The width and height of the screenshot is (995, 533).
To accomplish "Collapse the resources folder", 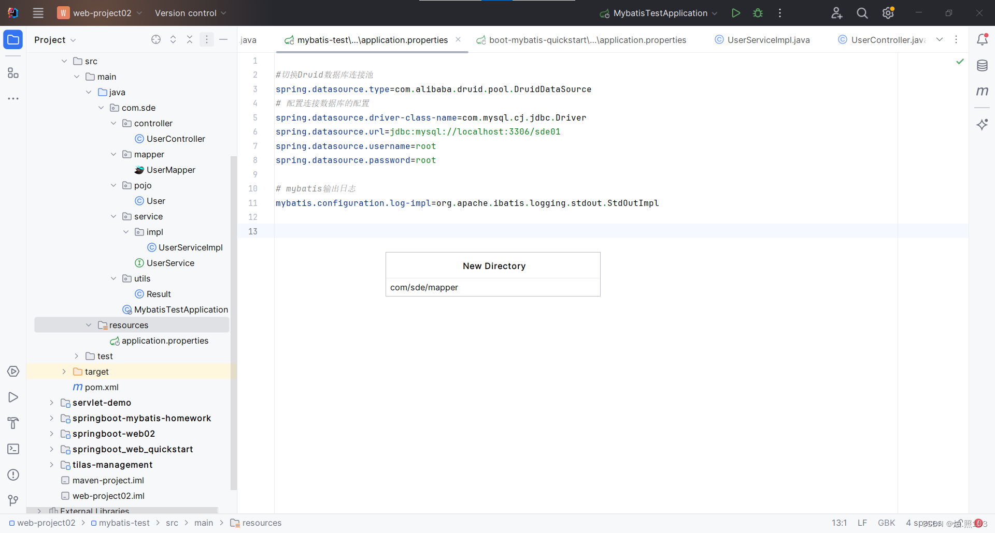I will coord(89,325).
